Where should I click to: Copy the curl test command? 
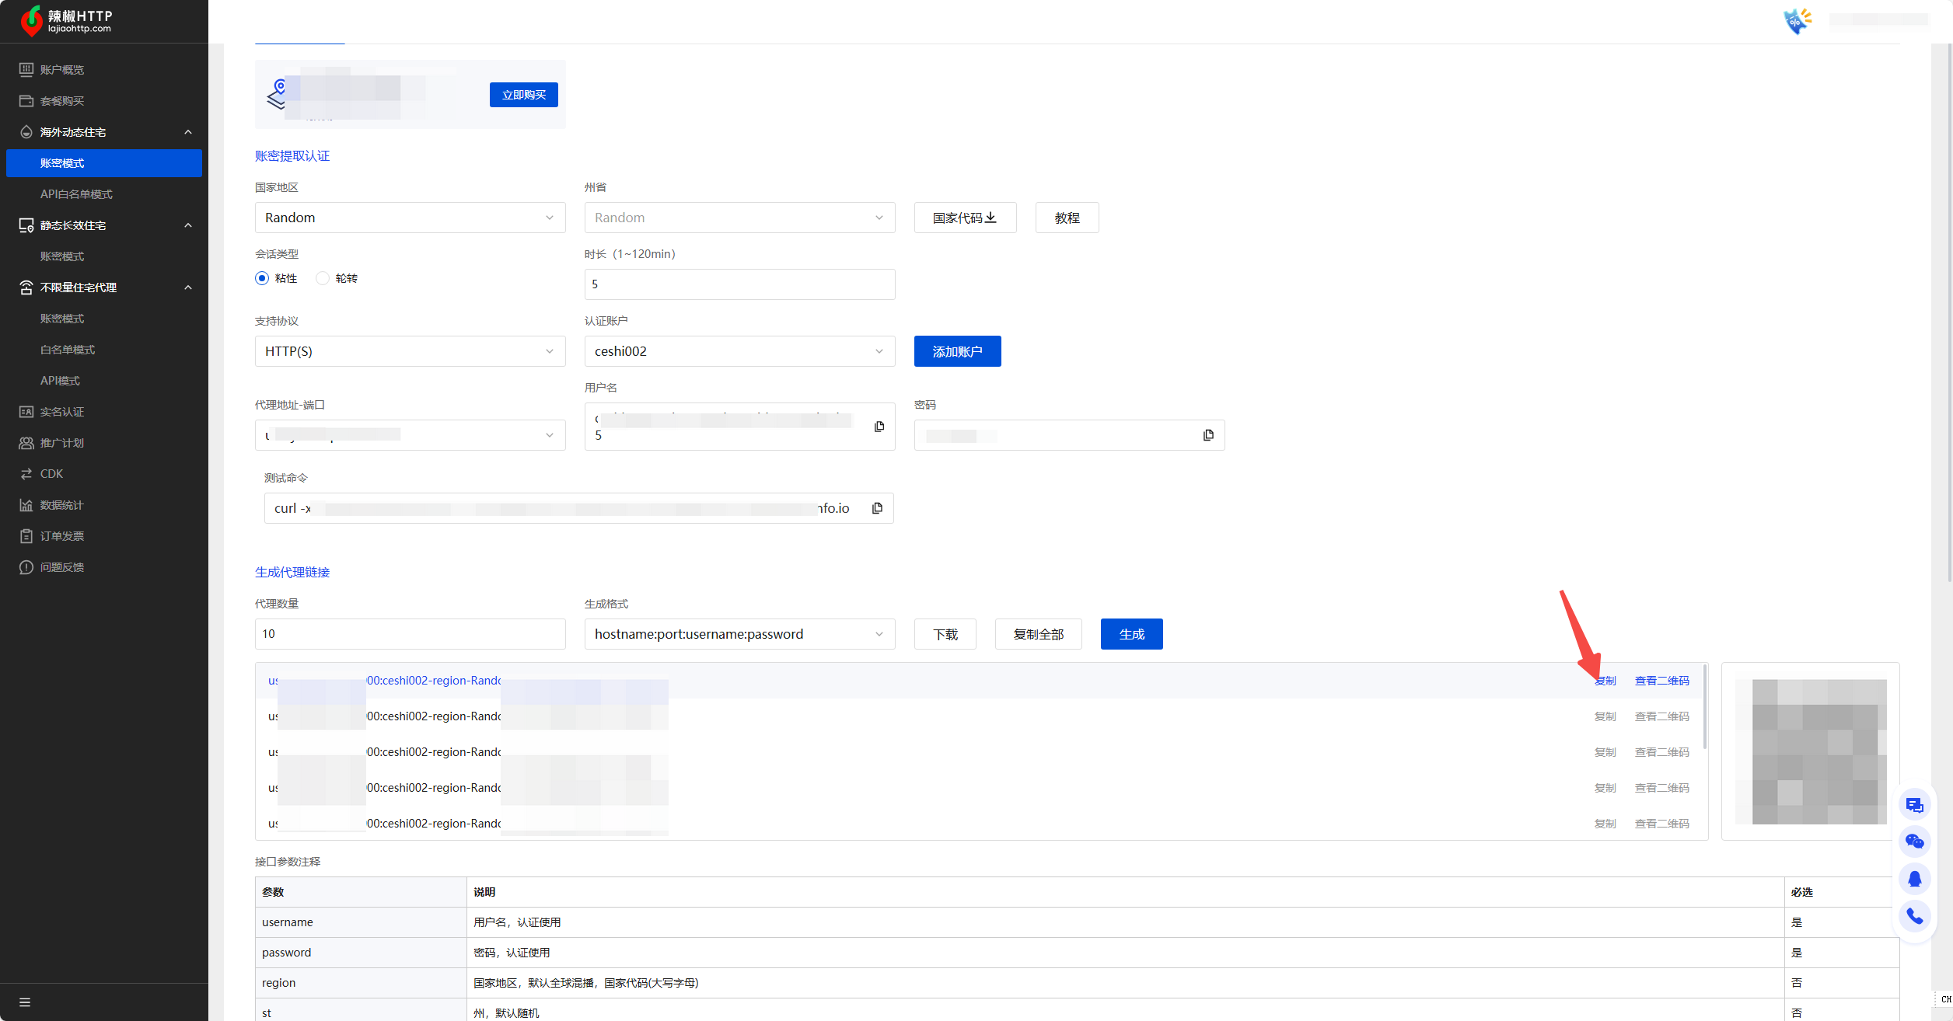[878, 508]
